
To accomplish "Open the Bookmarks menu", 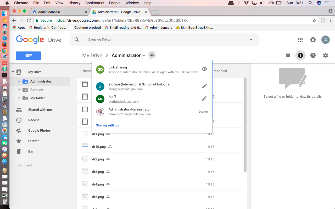I will click(x=95, y=3).
